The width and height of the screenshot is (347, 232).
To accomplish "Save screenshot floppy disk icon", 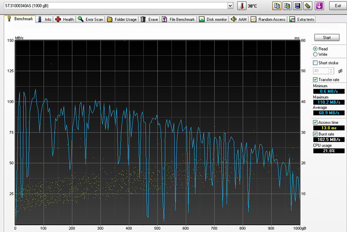I will pos(298,6).
